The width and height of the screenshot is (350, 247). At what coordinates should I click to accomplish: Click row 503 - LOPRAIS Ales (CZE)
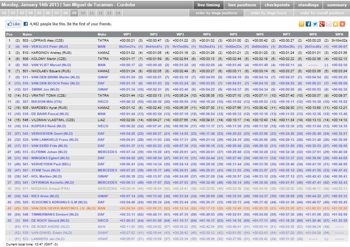click(x=177, y=41)
